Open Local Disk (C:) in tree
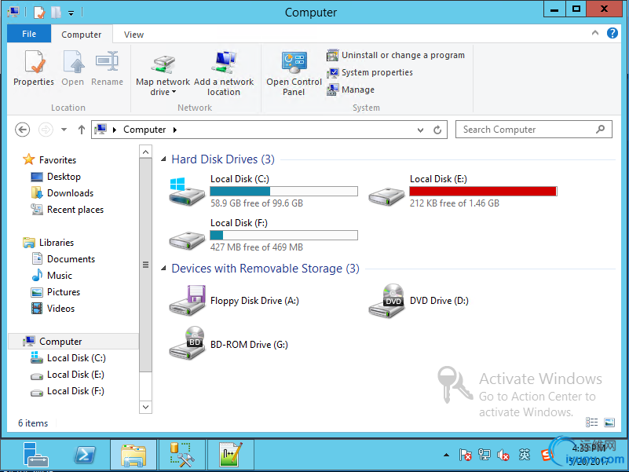The image size is (629, 472). (68, 357)
